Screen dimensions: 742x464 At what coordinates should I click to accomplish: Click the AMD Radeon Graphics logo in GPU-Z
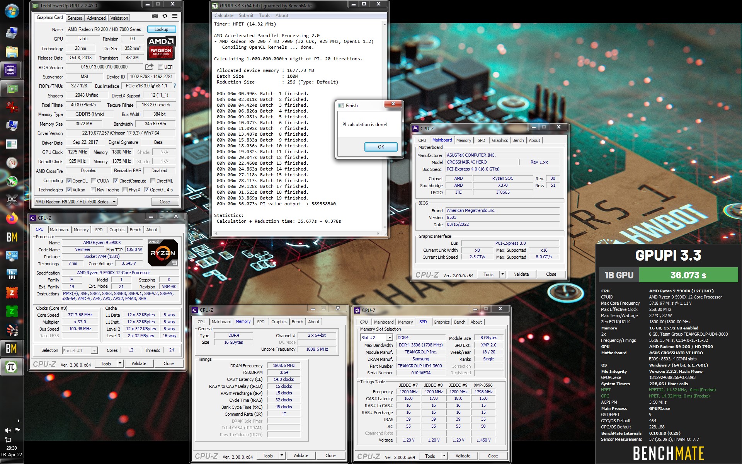(x=161, y=48)
